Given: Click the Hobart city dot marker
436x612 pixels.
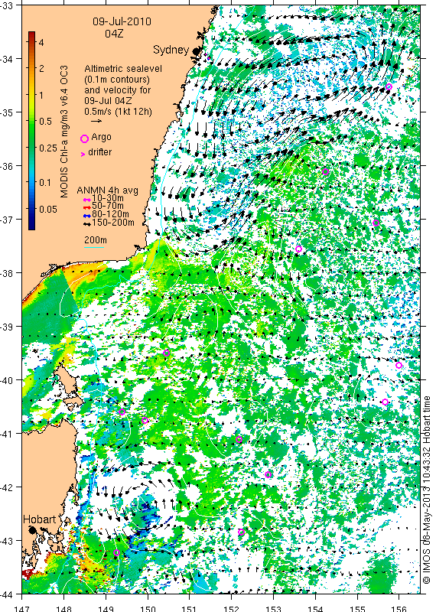Looking at the screenshot, I should (x=32, y=530).
